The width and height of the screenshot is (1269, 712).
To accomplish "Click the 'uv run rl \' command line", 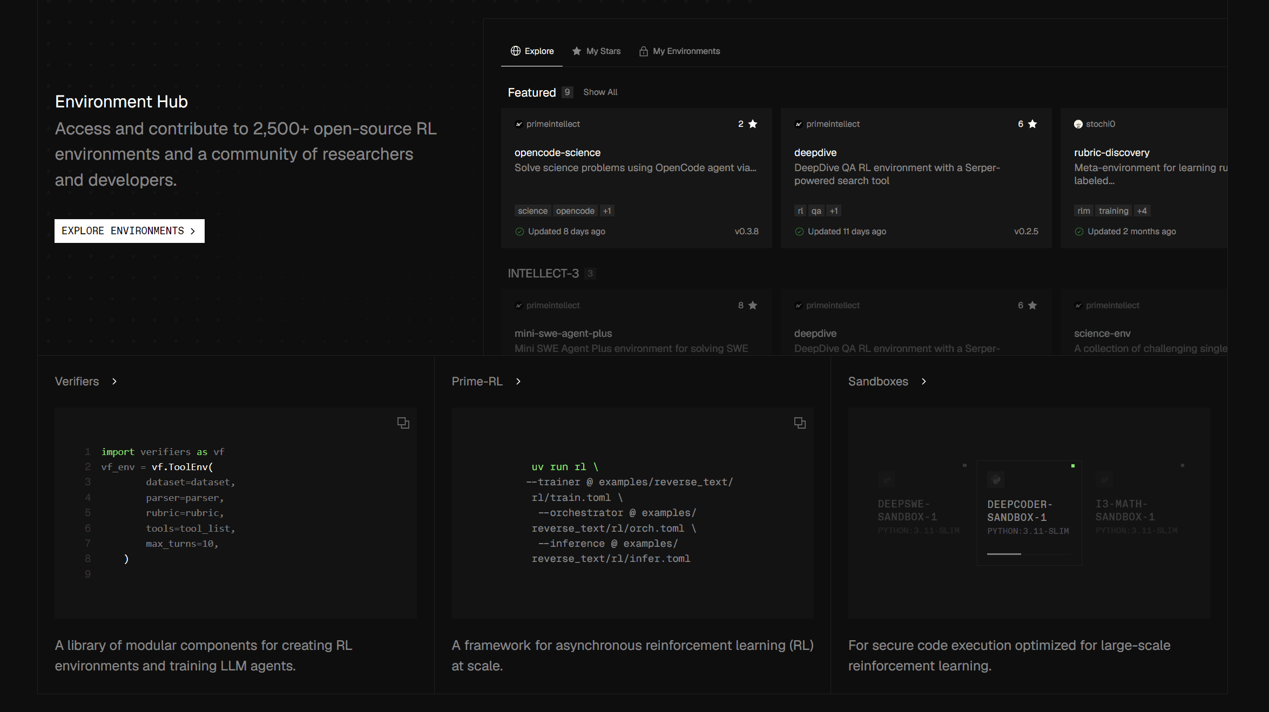I will coord(565,467).
